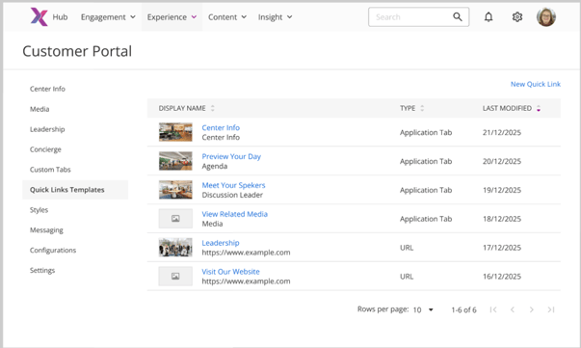Click Meet Your Spekers row thumbnail
Image resolution: width=581 pixels, height=348 pixels.
click(x=175, y=190)
